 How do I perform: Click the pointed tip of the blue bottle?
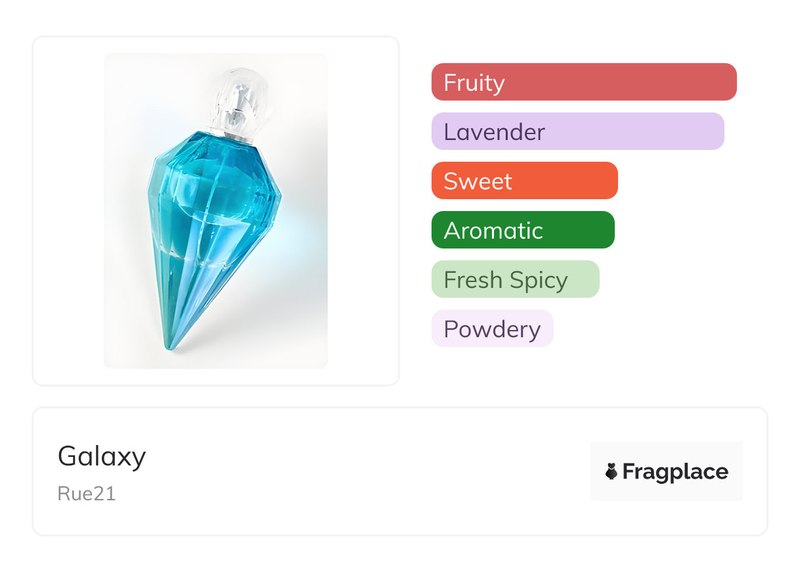click(x=171, y=343)
